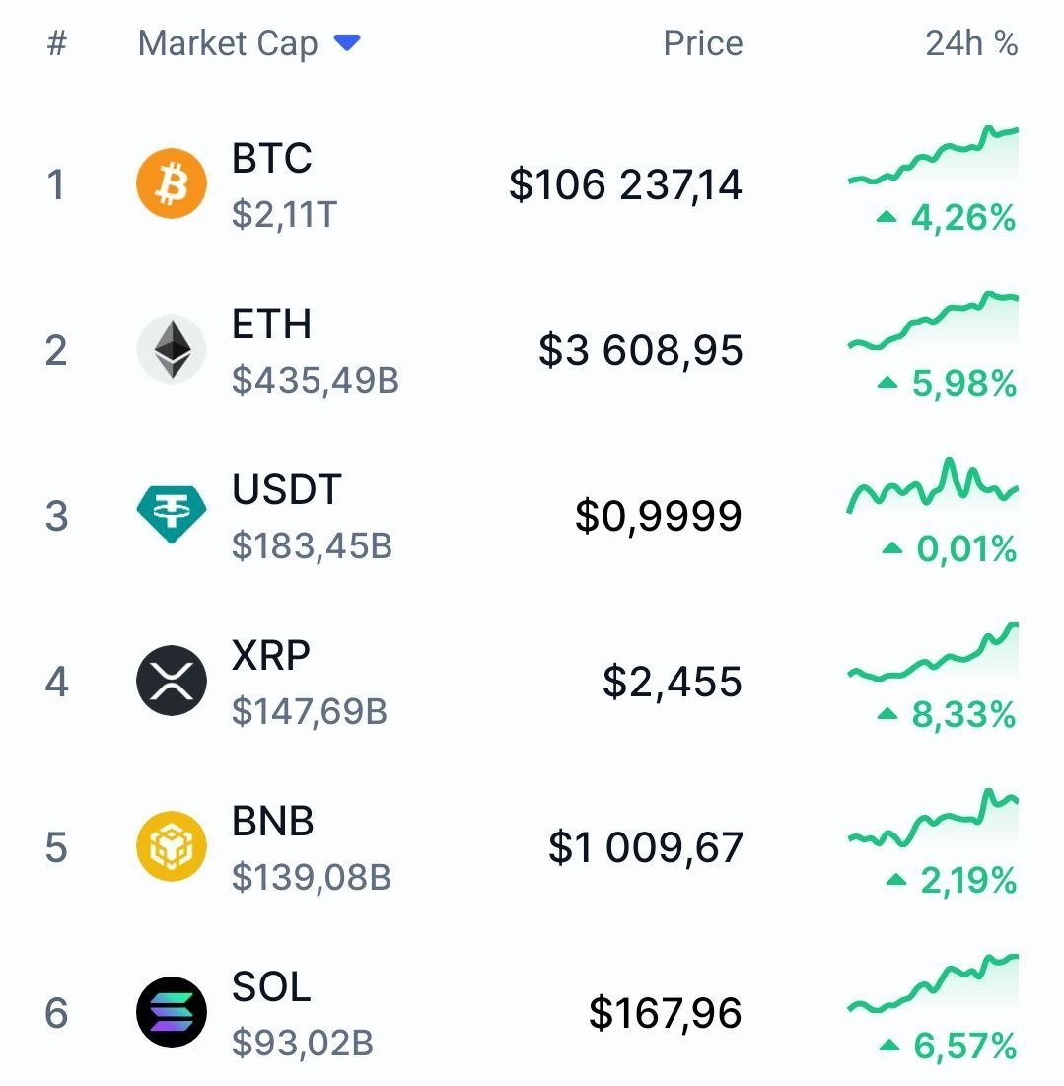
Task: Tap the Ethereum diamond icon
Action: pyautogui.click(x=172, y=349)
